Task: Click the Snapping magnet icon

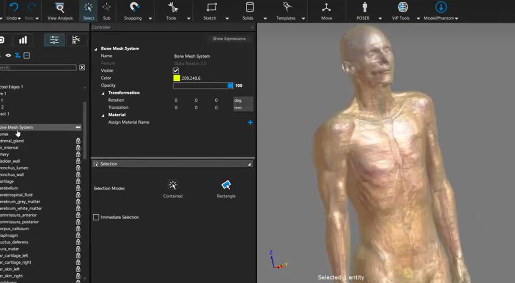Action: click(x=134, y=7)
